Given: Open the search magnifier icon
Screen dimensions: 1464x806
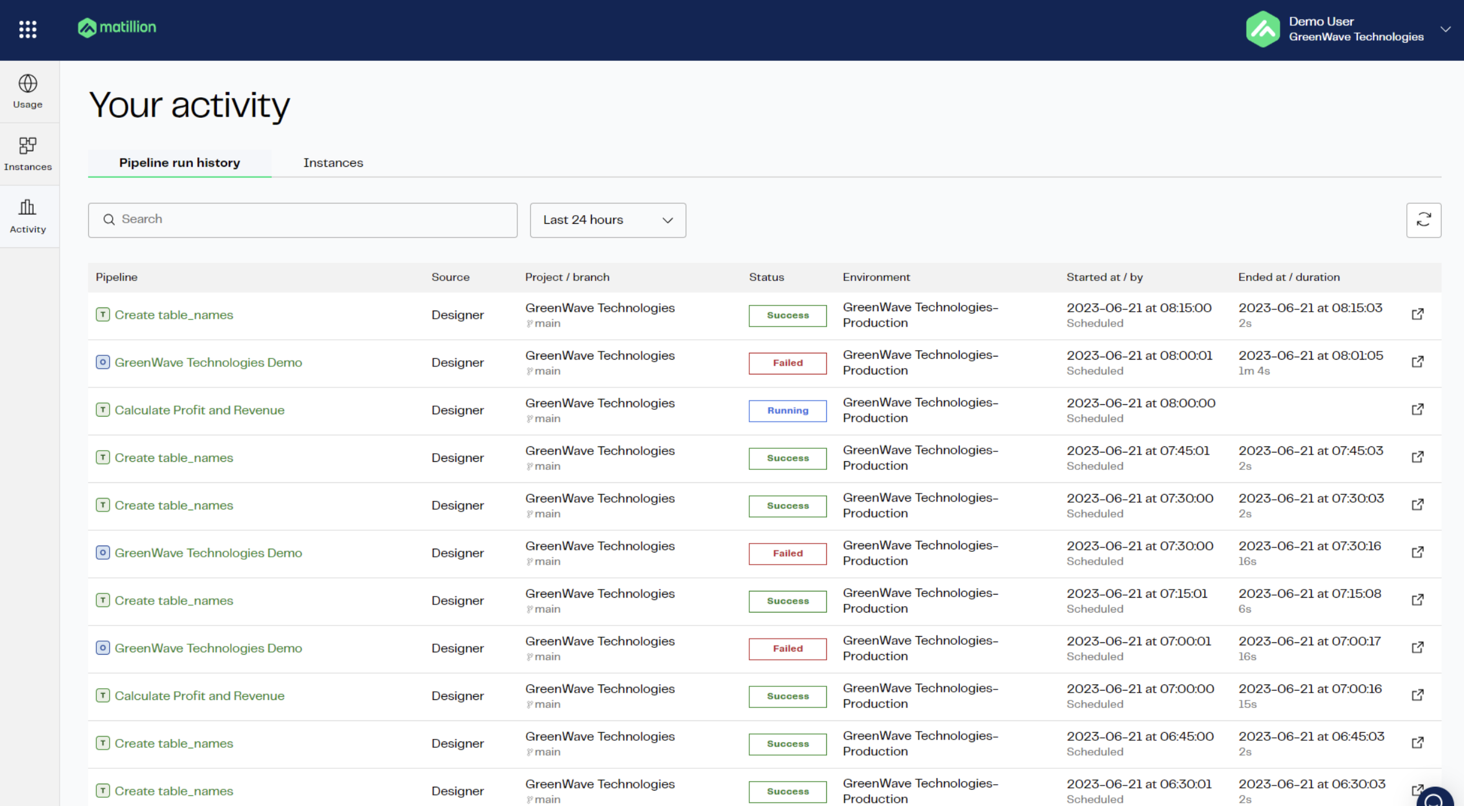Looking at the screenshot, I should coord(109,219).
